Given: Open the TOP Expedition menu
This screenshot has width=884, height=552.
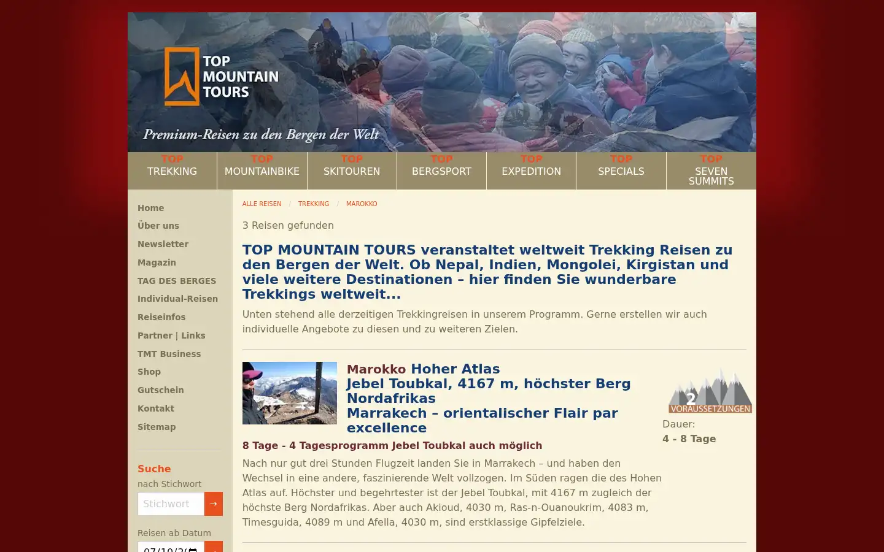Looking at the screenshot, I should coord(532,171).
